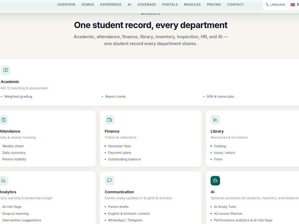Viewport: 299px width, 224px height.
Task: Click 'Performance analytics & at-risk flags' item
Action: (243, 220)
